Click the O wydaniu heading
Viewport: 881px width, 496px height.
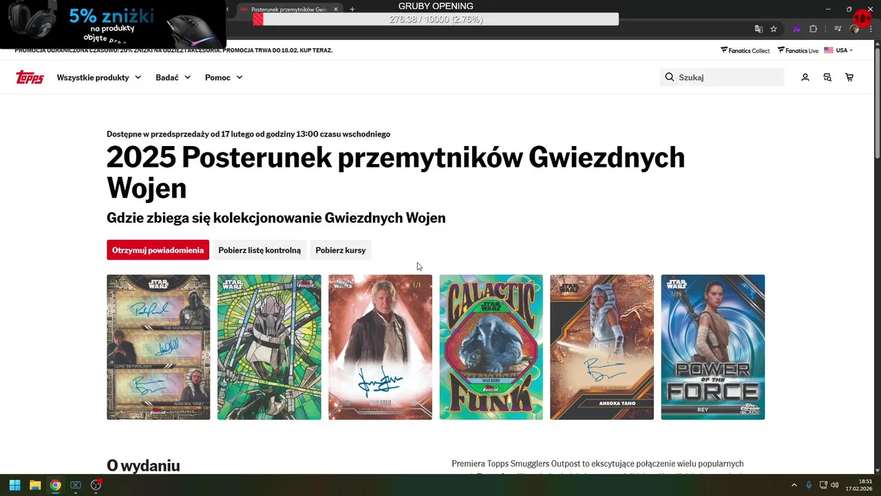tap(143, 466)
